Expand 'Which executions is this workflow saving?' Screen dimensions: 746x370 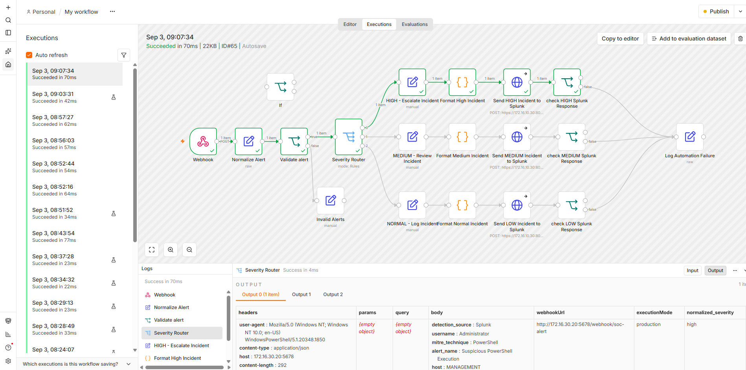(x=77, y=364)
